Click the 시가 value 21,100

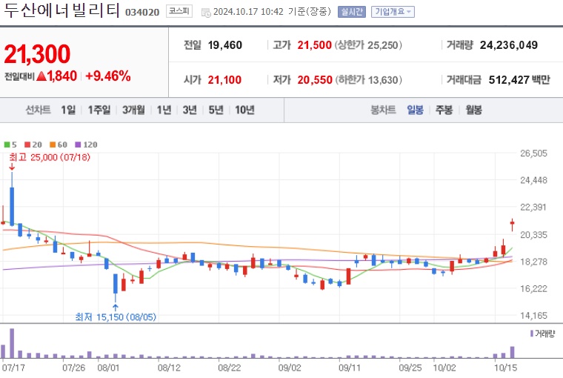point(224,80)
